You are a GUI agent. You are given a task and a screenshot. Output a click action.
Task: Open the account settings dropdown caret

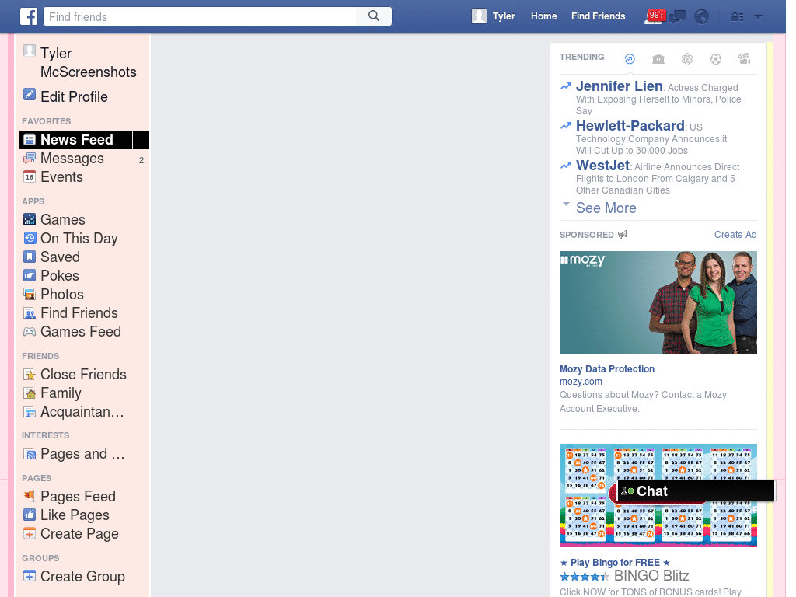(758, 16)
